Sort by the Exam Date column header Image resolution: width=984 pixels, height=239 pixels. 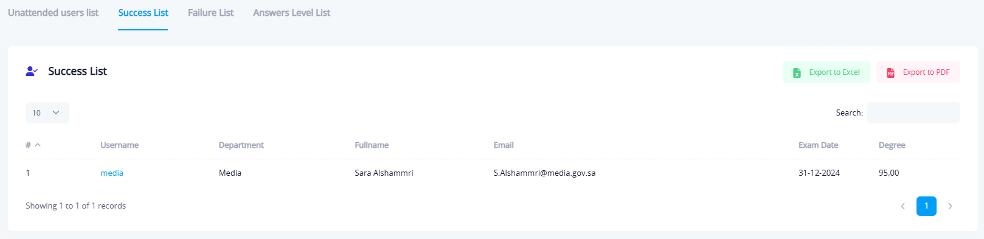coord(818,145)
